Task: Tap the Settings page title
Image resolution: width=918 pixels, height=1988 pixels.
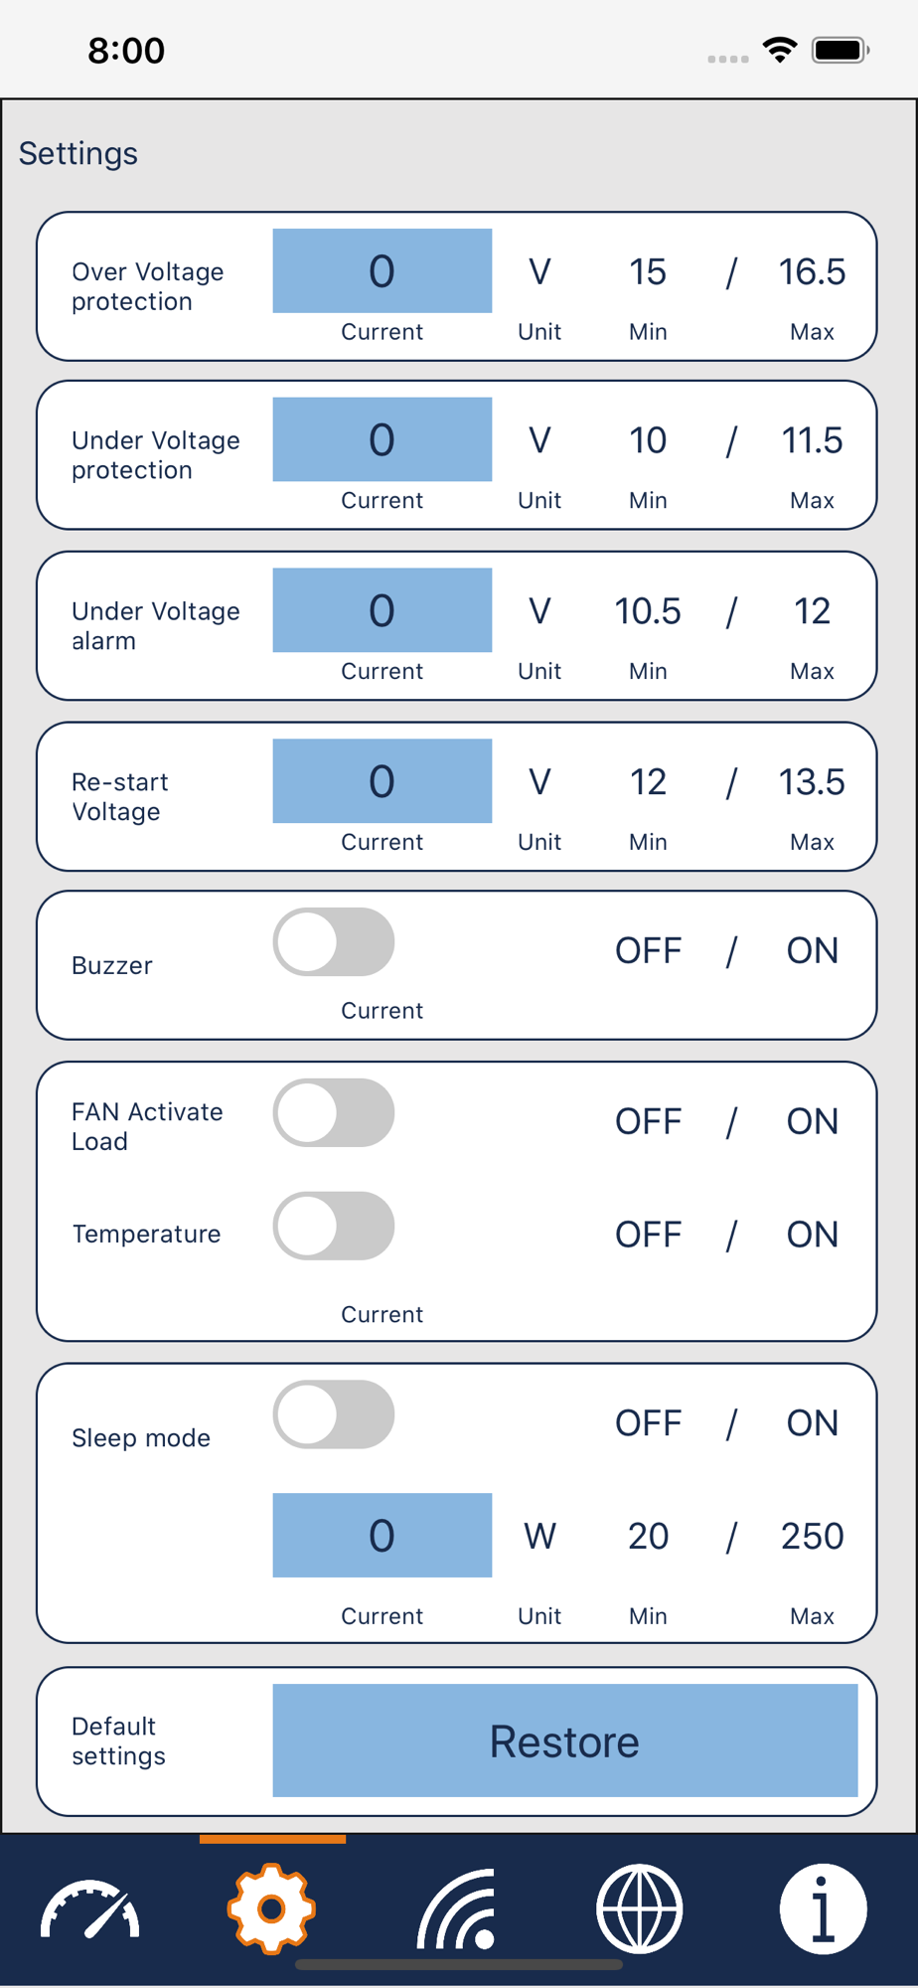Action: (x=78, y=154)
